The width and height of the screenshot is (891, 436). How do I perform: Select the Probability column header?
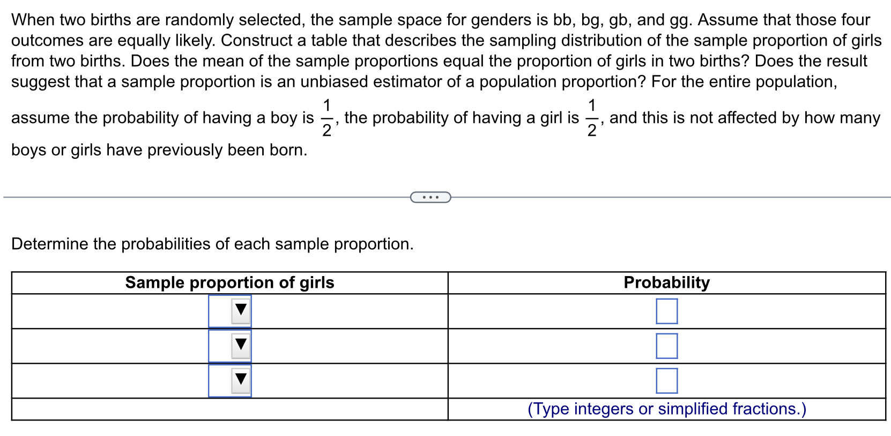tap(666, 283)
